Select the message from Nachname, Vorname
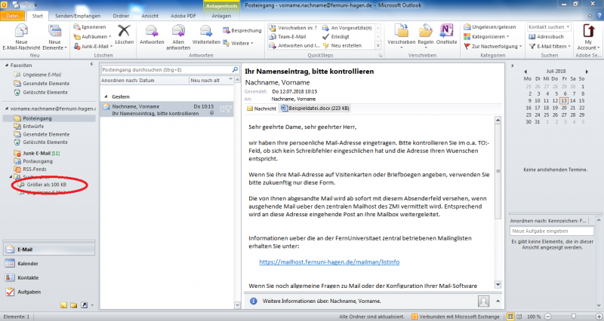This screenshot has height=321, width=604. click(167, 109)
